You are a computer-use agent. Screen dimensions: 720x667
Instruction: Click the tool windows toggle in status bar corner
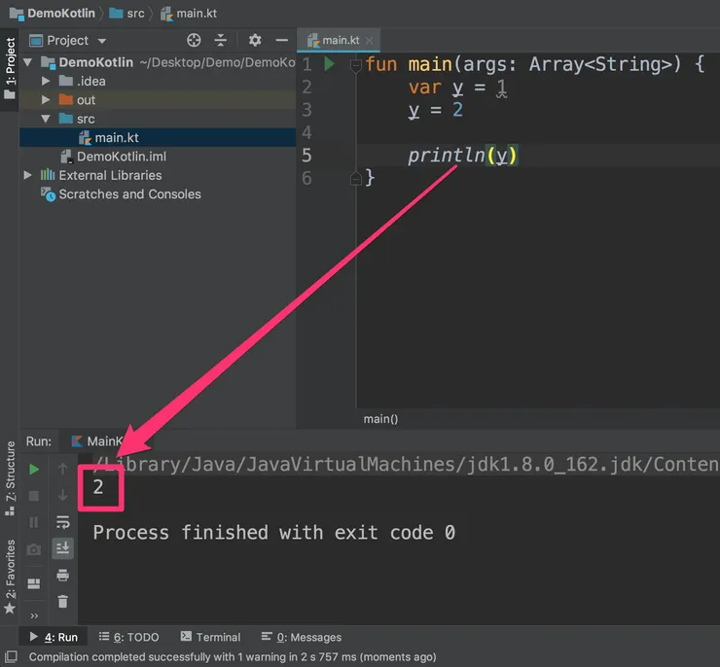coord(11,656)
